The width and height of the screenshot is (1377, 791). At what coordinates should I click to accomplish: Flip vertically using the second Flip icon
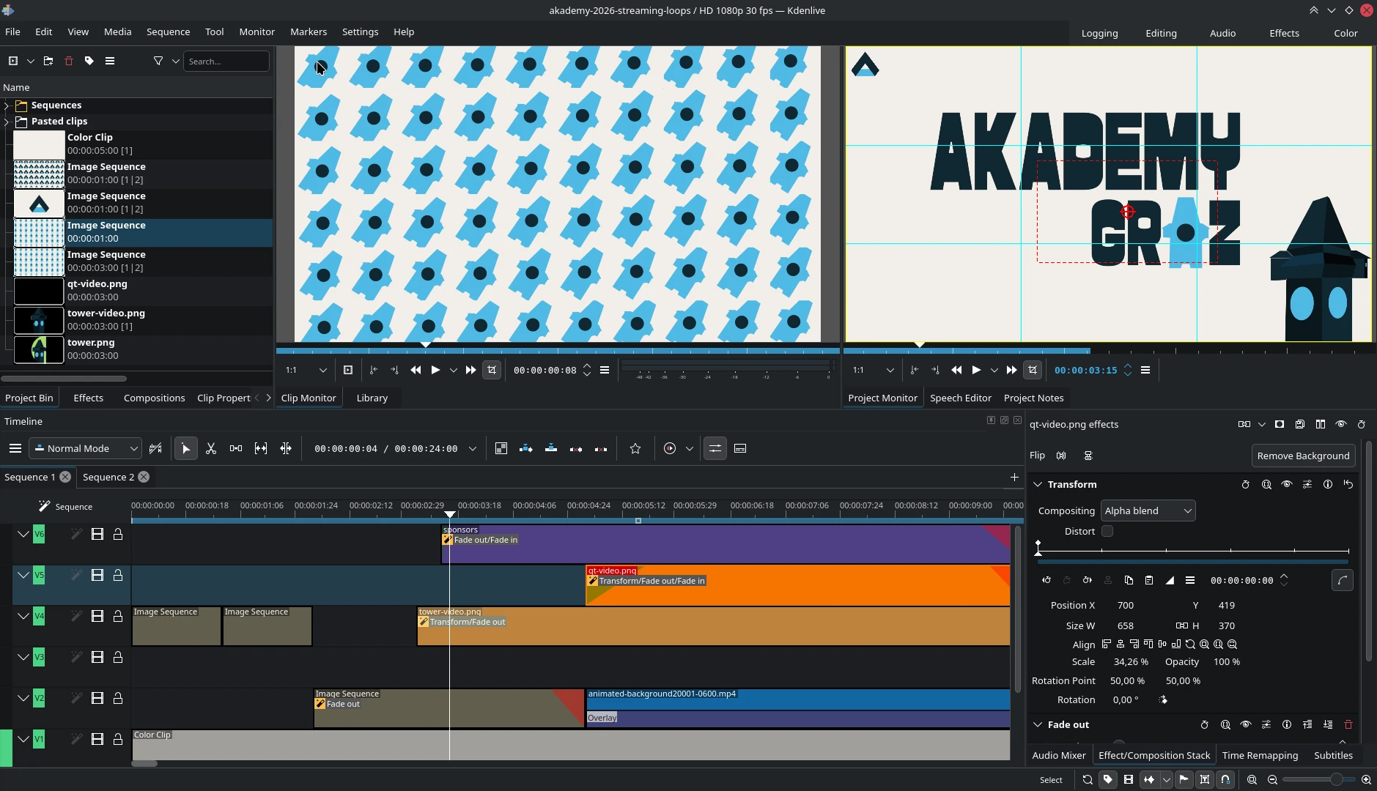coord(1088,456)
